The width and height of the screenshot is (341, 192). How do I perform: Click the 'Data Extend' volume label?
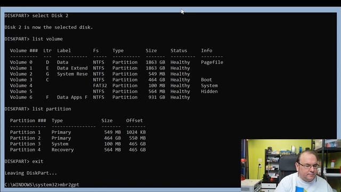[x=72, y=68]
